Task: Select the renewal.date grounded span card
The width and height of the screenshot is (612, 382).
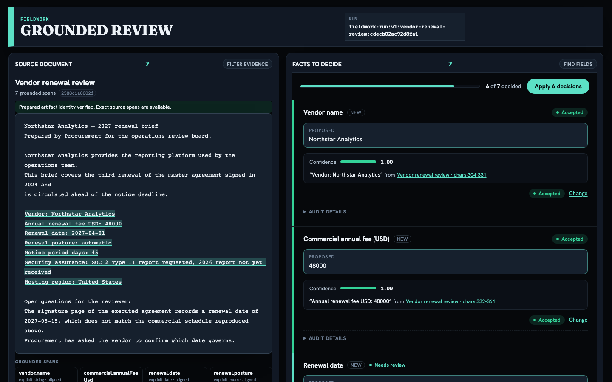Action: (x=176, y=375)
